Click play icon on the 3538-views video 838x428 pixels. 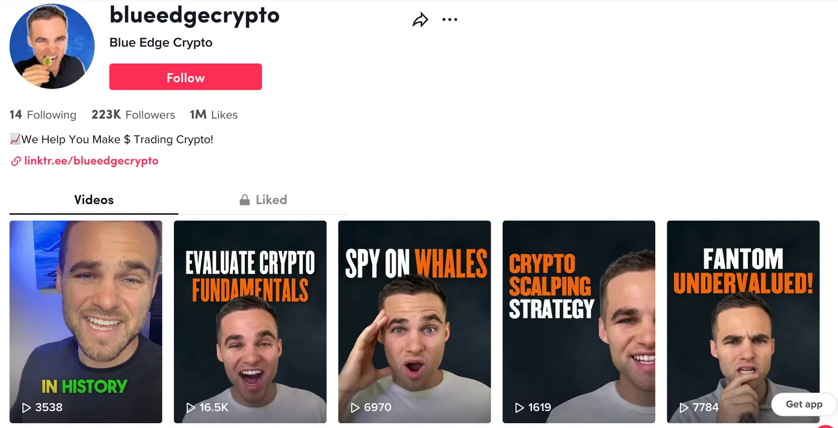(x=26, y=408)
